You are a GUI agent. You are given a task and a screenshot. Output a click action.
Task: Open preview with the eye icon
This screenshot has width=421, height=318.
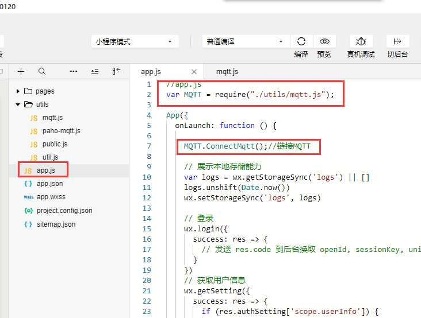pyautogui.click(x=324, y=41)
